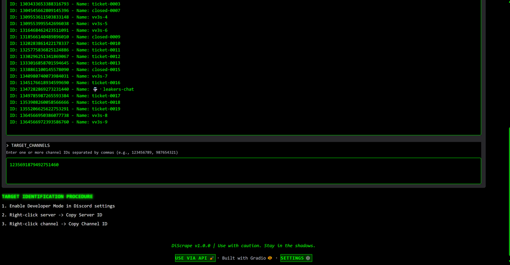The height and width of the screenshot is (265, 510).
Task: Click the vv3s-5 channel row
Action: pos(58,23)
